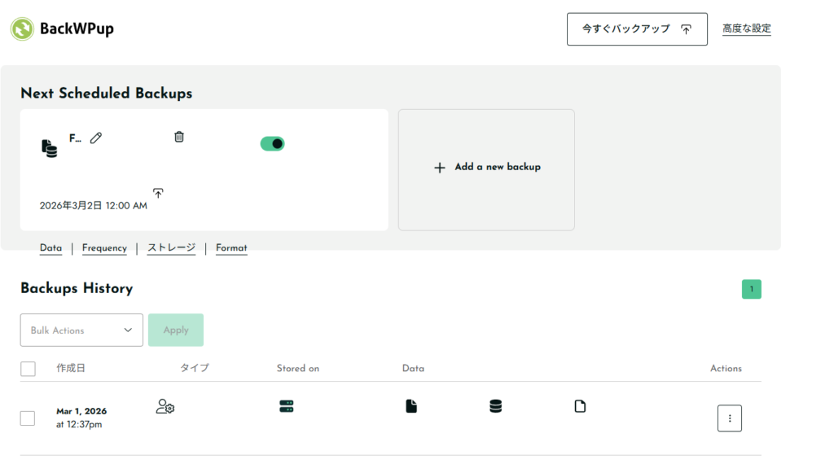Click the pencil edit icon for scheduled backup
This screenshot has height=464, width=834.
coord(96,138)
